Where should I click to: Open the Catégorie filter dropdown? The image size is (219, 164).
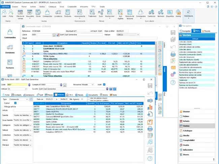point(30,125)
